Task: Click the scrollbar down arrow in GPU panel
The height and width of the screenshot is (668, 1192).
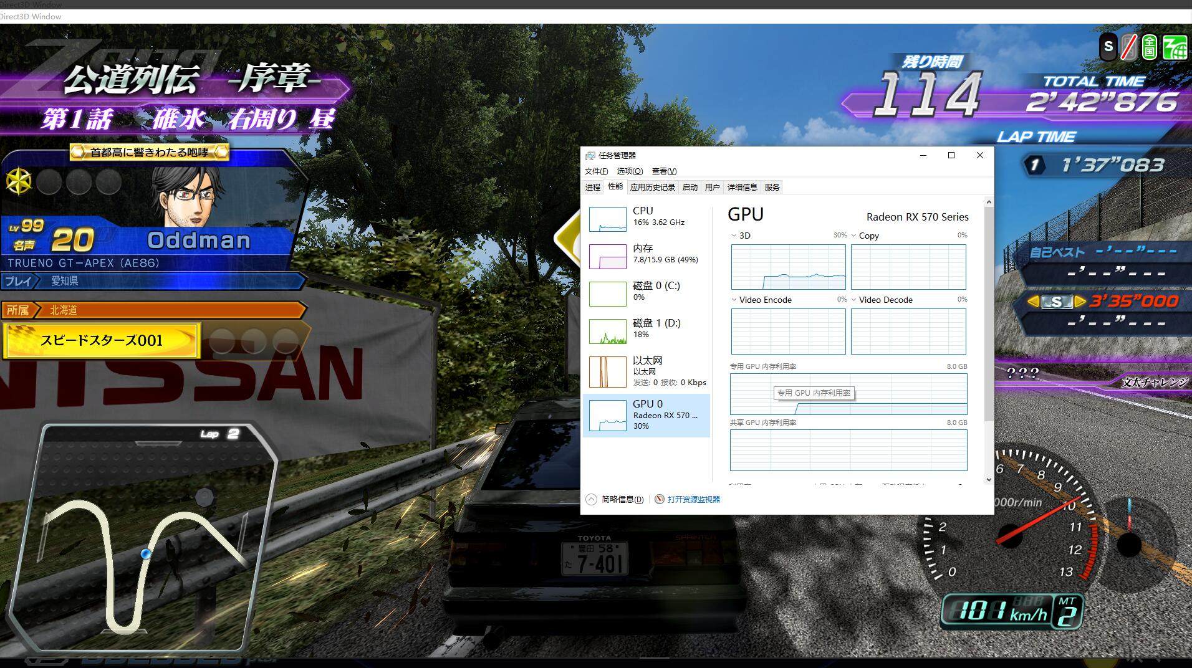Action: (989, 479)
